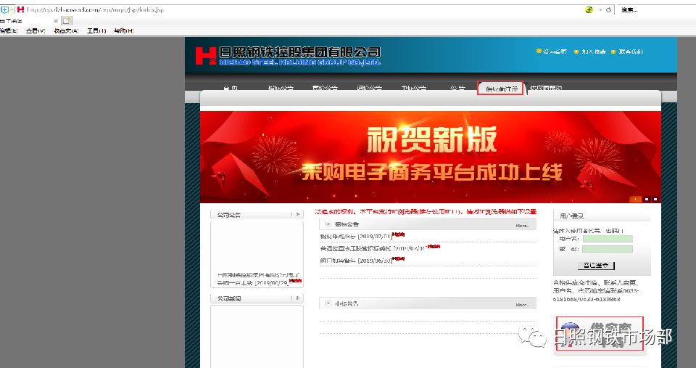Open the company notice dated 2019/06/29
This screenshot has height=368, width=696.
click(258, 279)
